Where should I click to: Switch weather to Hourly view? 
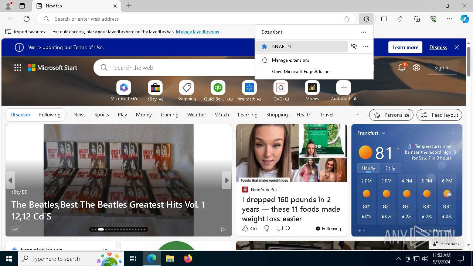click(x=368, y=168)
